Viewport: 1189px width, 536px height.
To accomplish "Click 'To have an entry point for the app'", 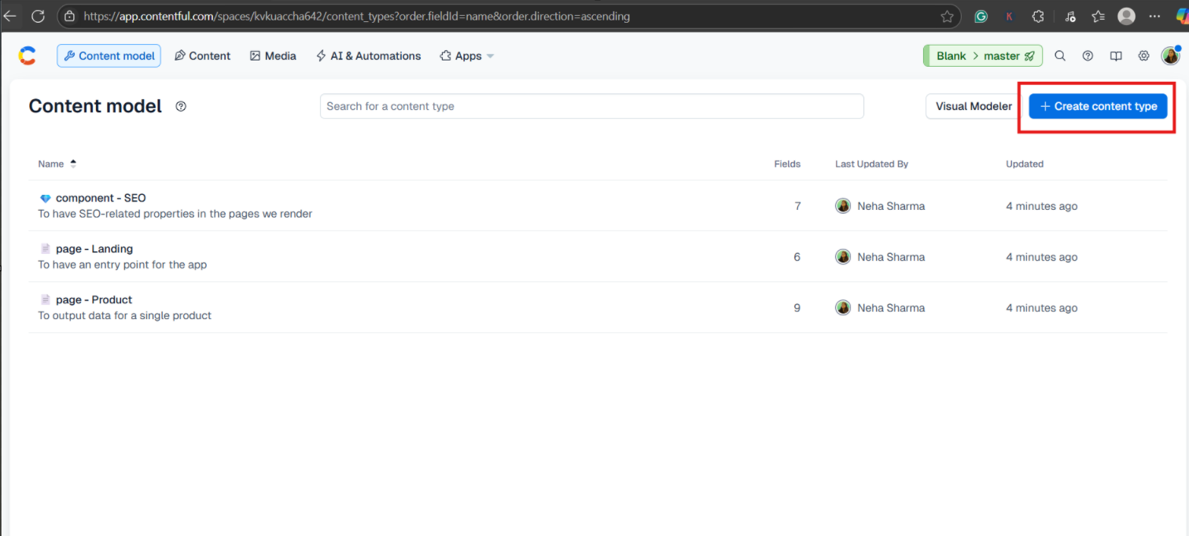I will click(123, 265).
